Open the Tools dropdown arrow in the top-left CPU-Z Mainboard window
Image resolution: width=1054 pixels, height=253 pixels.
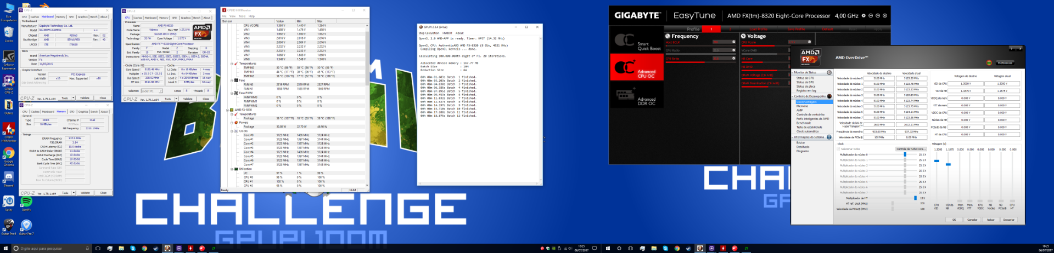[74, 98]
